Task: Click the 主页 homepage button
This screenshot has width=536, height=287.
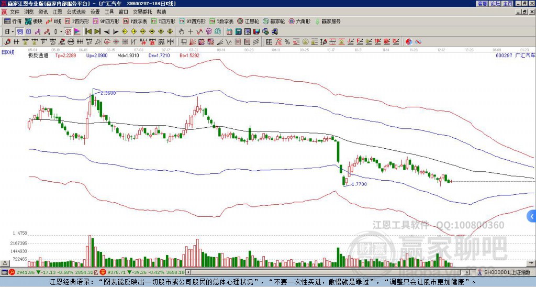Action: tap(507, 4)
